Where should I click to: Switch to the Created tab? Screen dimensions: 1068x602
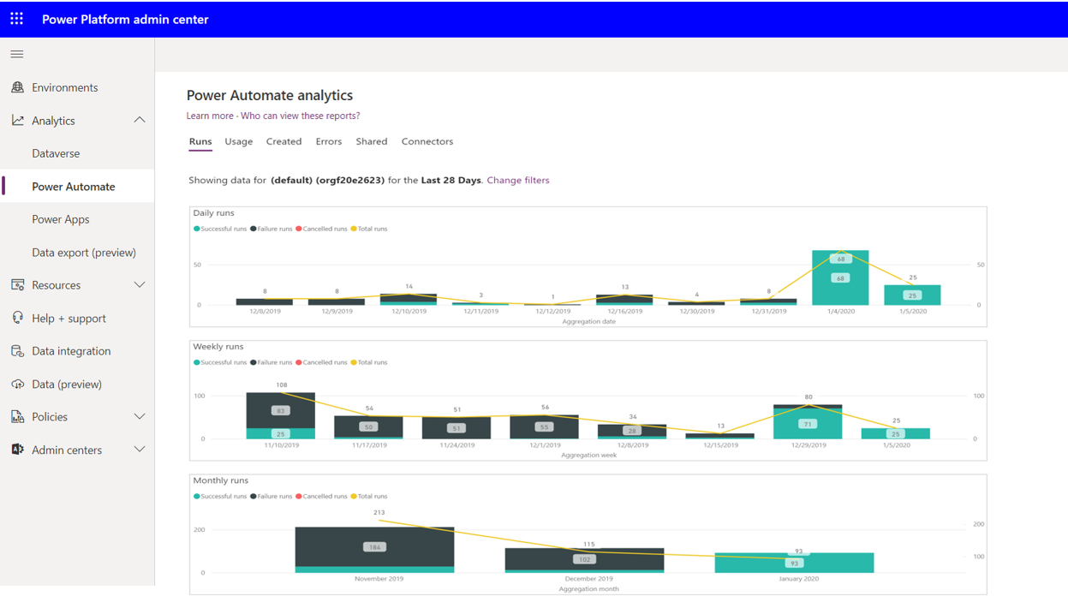pyautogui.click(x=283, y=141)
